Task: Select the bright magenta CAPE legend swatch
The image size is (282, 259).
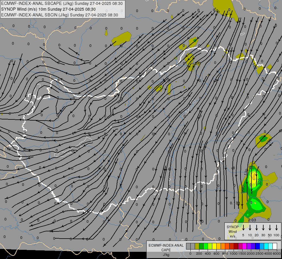Action: tap(245, 246)
